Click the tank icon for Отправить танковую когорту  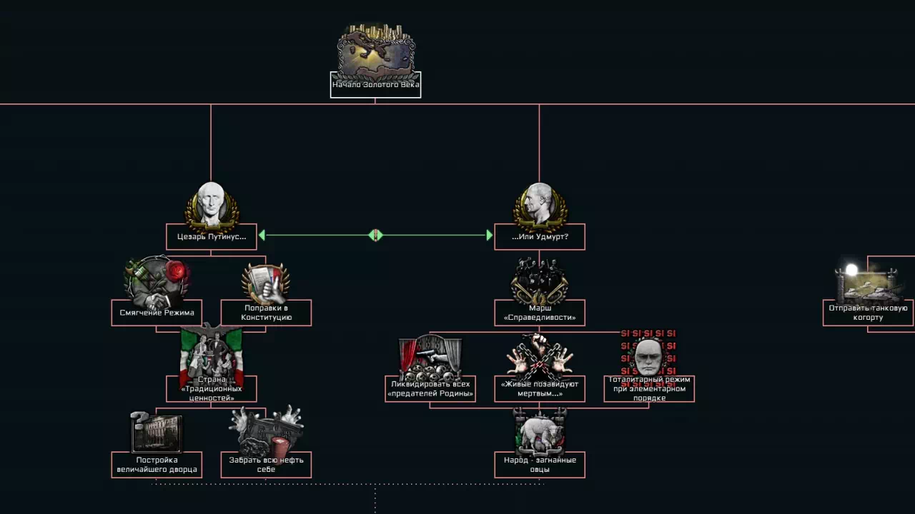pyautogui.click(x=868, y=284)
